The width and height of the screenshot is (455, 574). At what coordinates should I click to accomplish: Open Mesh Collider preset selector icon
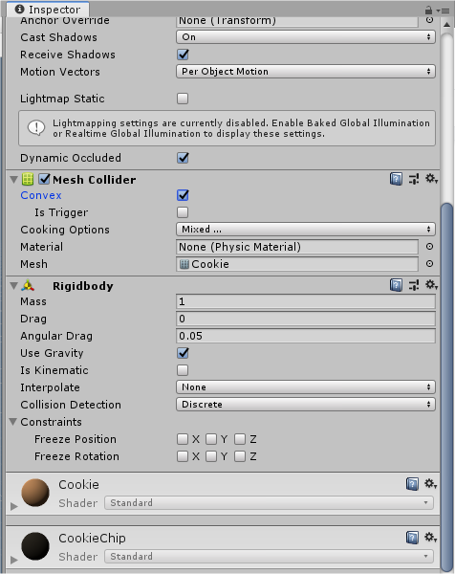click(x=414, y=179)
